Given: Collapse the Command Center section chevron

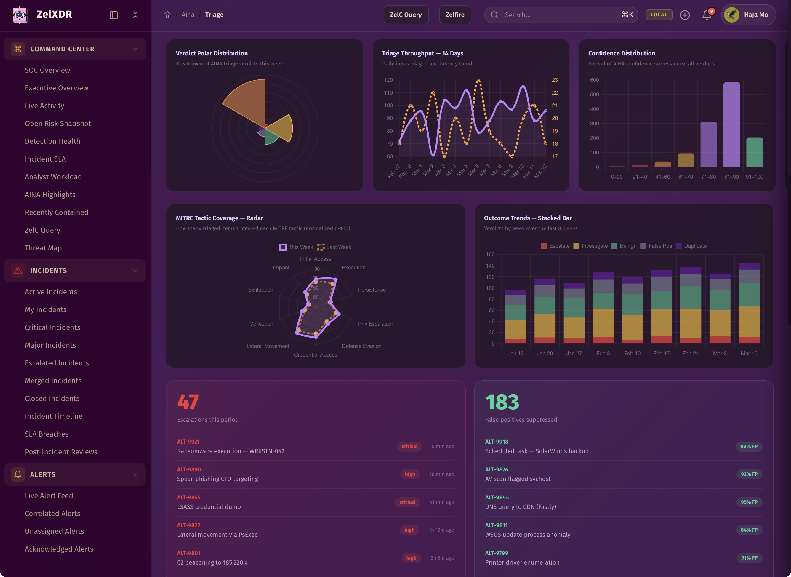Looking at the screenshot, I should click(135, 49).
